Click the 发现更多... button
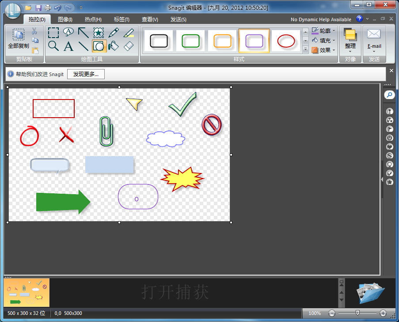Viewport: 399px width, 322px height. pyautogui.click(x=86, y=74)
